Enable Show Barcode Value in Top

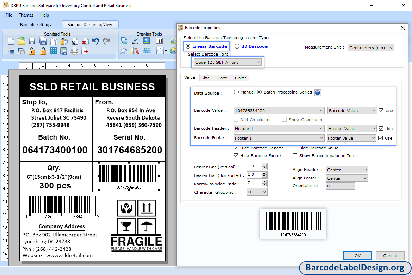pos(295,156)
